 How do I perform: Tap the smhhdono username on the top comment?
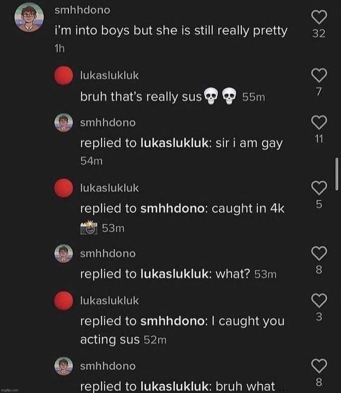click(82, 10)
